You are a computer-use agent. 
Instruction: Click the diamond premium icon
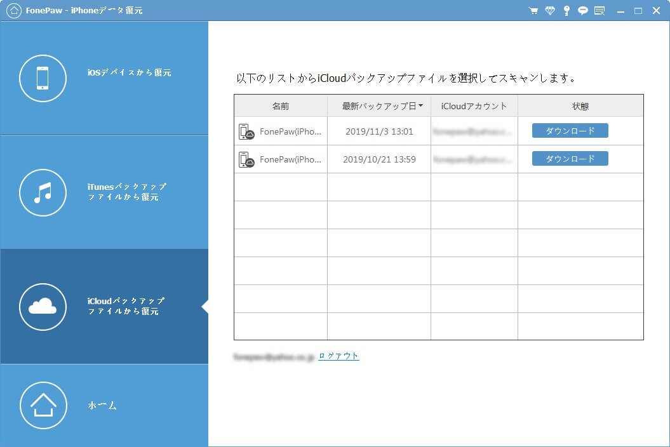tap(550, 11)
